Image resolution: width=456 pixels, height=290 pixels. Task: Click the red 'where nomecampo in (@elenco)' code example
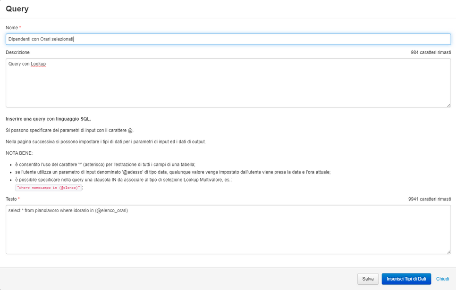pyautogui.click(x=48, y=187)
